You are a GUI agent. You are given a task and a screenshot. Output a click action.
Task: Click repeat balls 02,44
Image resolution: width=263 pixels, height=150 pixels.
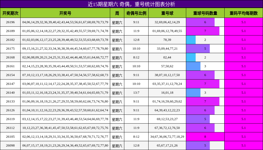coord(167,57)
